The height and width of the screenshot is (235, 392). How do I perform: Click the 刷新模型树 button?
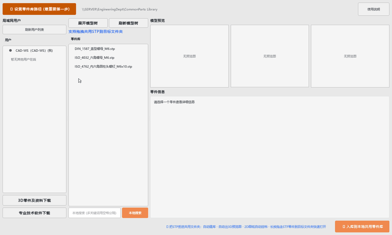[x=128, y=23]
